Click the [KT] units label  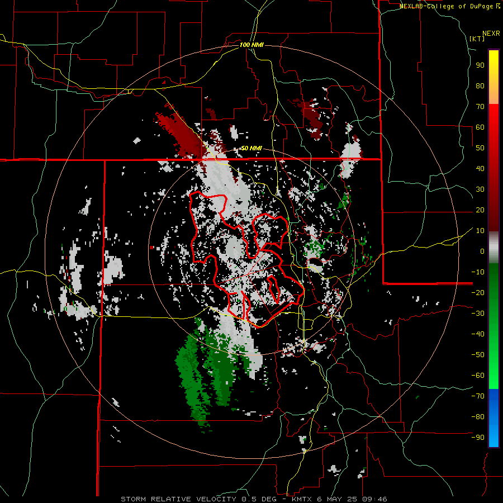[477, 39]
